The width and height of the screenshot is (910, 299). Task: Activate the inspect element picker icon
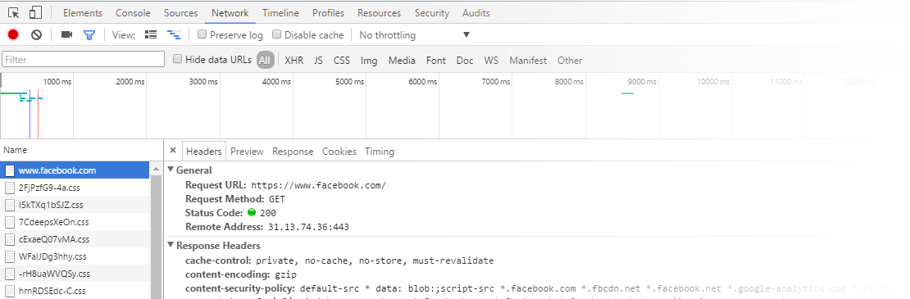coord(14,12)
